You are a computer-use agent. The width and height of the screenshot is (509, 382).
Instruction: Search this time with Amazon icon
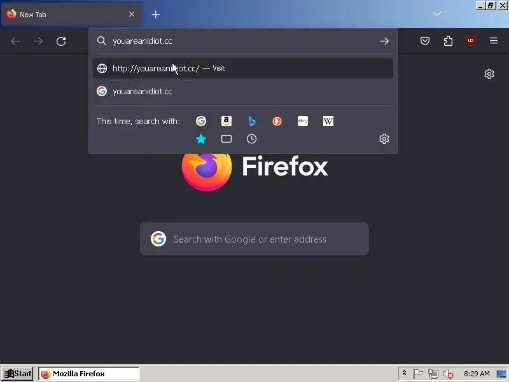tap(227, 121)
